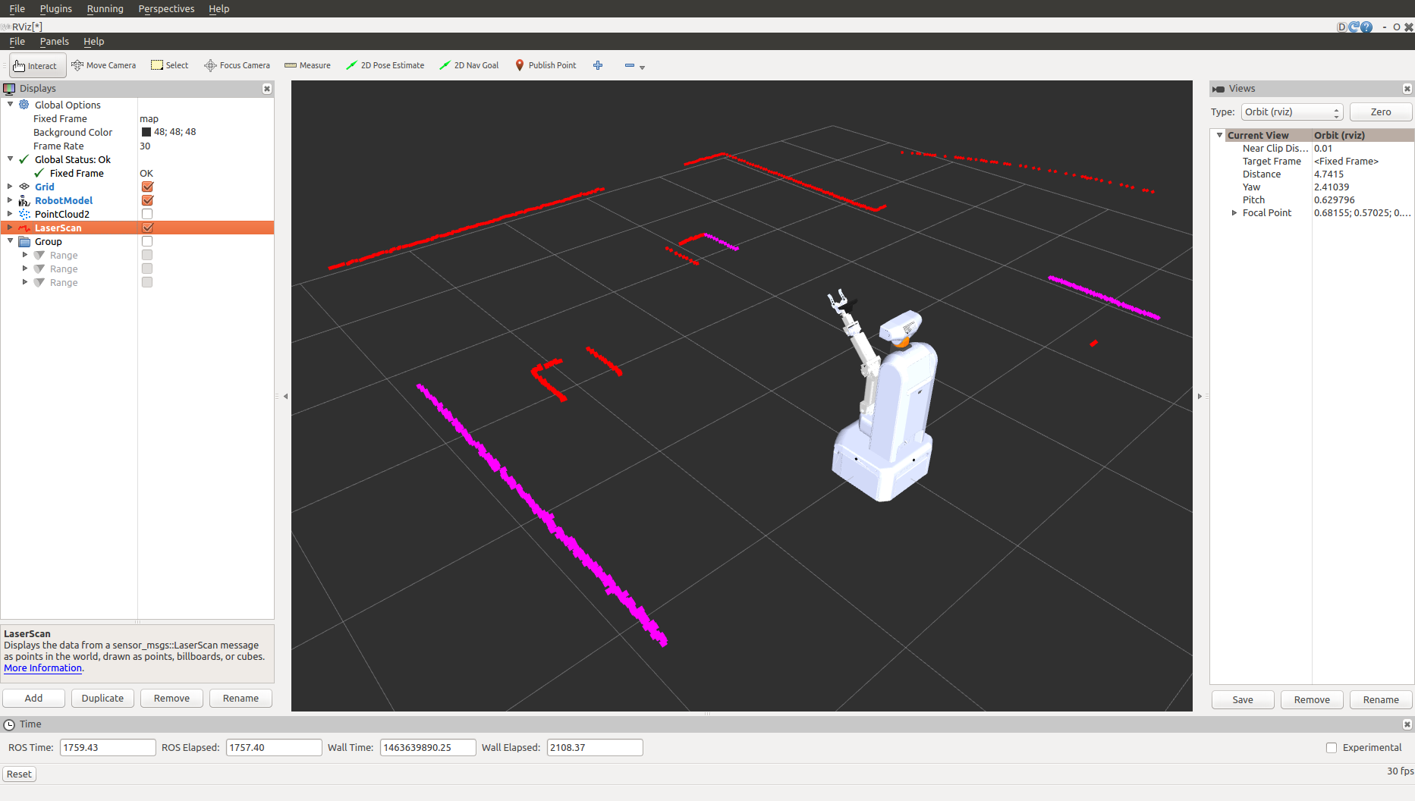Select the Interact tool
Image resolution: width=1415 pixels, height=801 pixels.
tap(36, 66)
